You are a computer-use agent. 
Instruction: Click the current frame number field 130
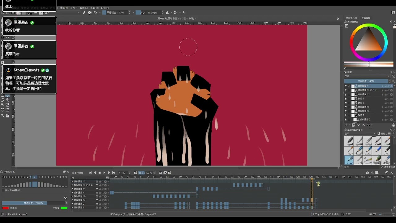tap(125, 173)
